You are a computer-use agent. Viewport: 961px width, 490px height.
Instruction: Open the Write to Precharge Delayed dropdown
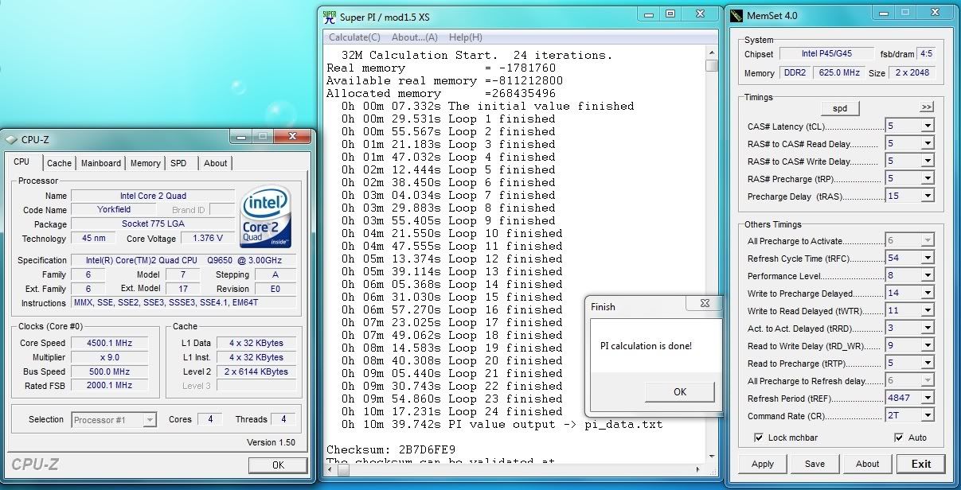[928, 294]
